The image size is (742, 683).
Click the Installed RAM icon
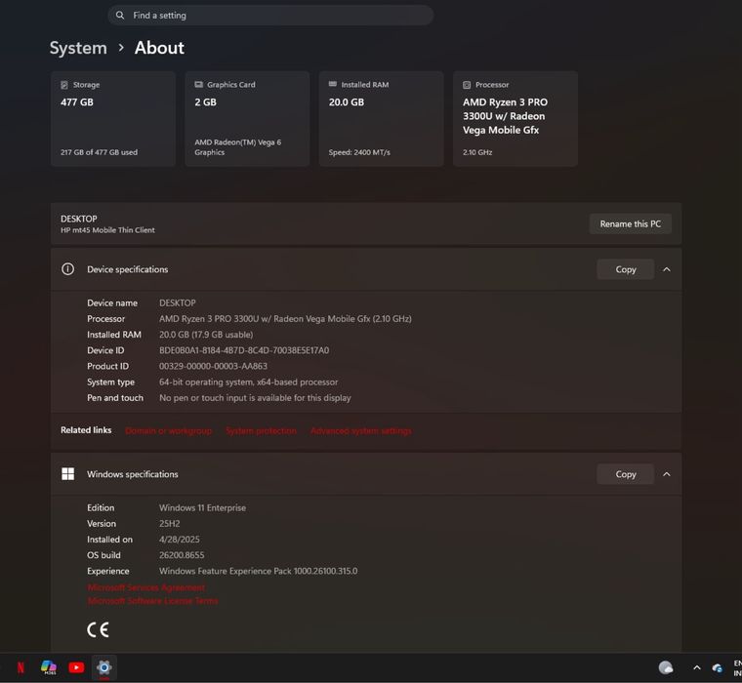pos(333,84)
